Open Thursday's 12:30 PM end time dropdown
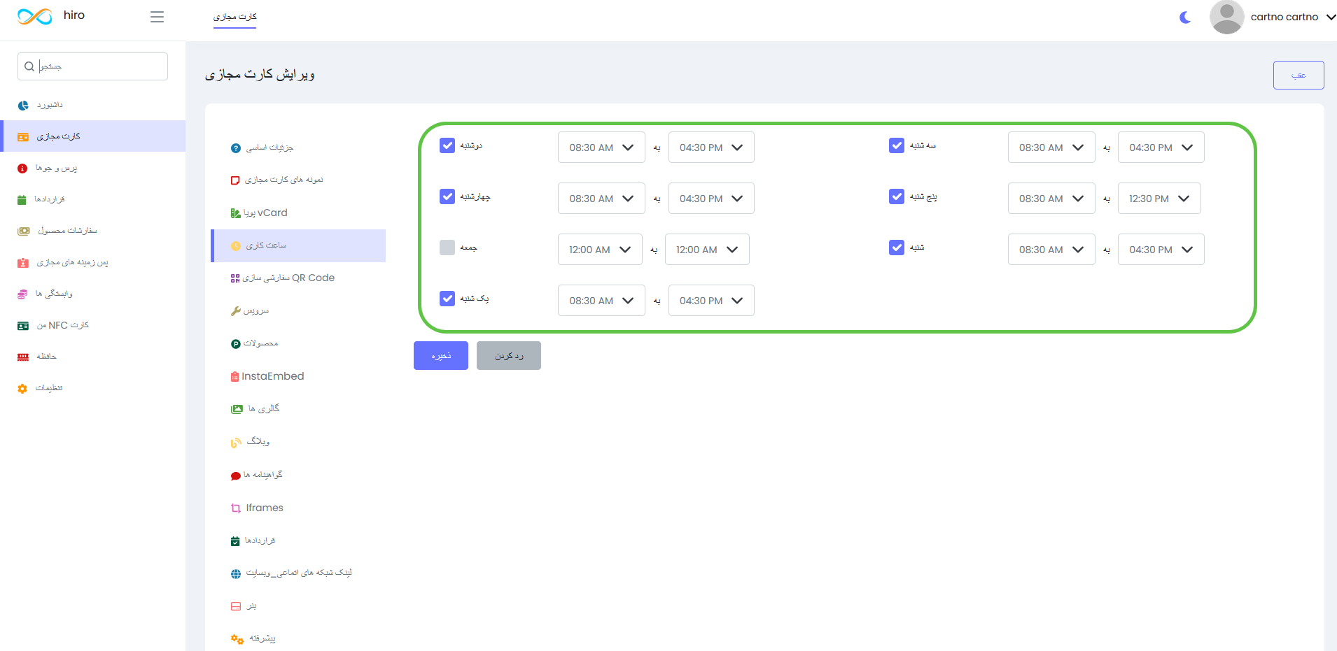 (x=1158, y=199)
